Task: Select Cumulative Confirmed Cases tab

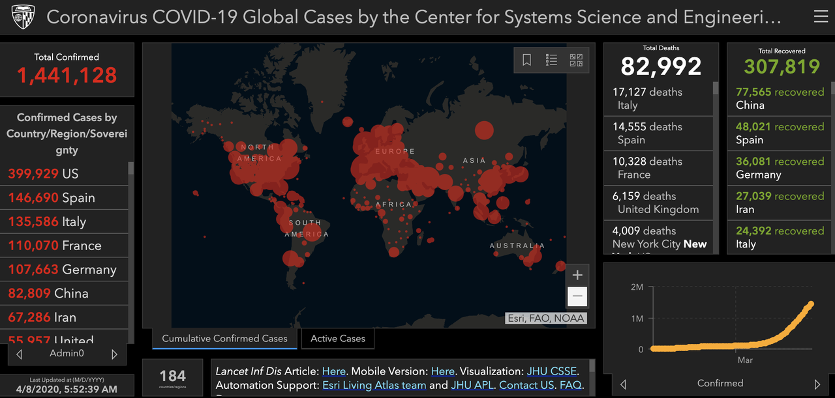Action: [x=224, y=339]
